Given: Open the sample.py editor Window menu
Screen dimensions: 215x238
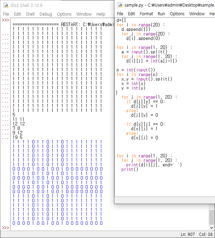Looking at the screenshot, I should click(197, 14).
